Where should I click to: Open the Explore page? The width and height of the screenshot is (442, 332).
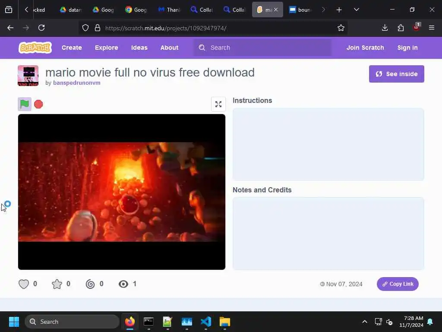click(107, 48)
